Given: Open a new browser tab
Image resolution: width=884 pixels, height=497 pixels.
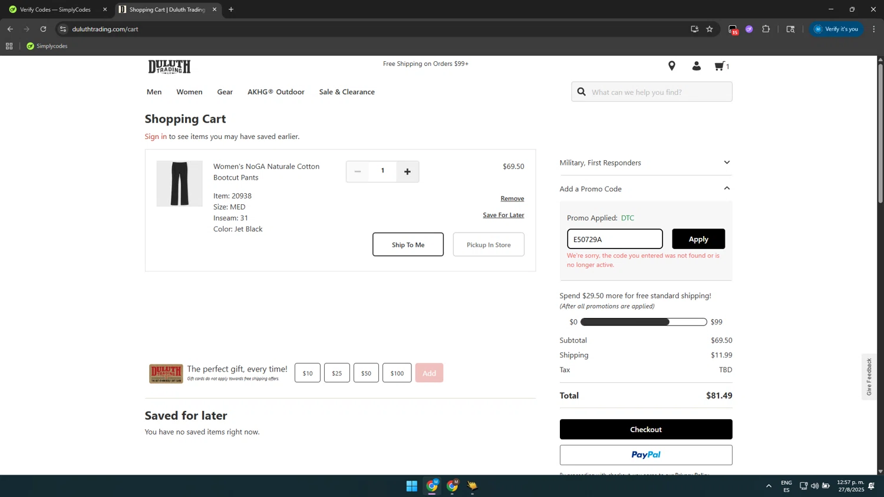Looking at the screenshot, I should [x=231, y=9].
